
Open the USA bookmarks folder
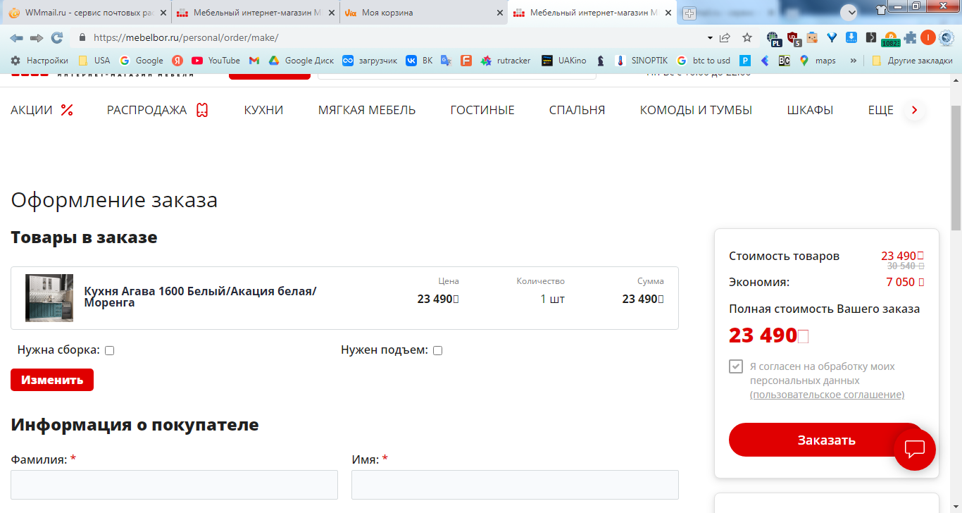pyautogui.click(x=94, y=61)
